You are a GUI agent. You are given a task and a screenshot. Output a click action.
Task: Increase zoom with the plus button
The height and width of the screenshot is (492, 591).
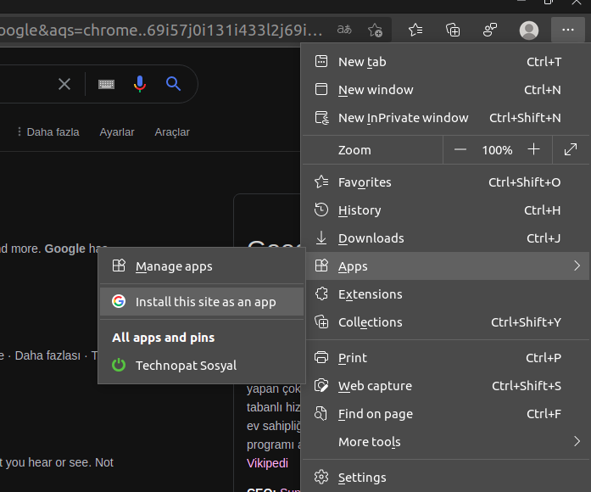[x=533, y=149]
